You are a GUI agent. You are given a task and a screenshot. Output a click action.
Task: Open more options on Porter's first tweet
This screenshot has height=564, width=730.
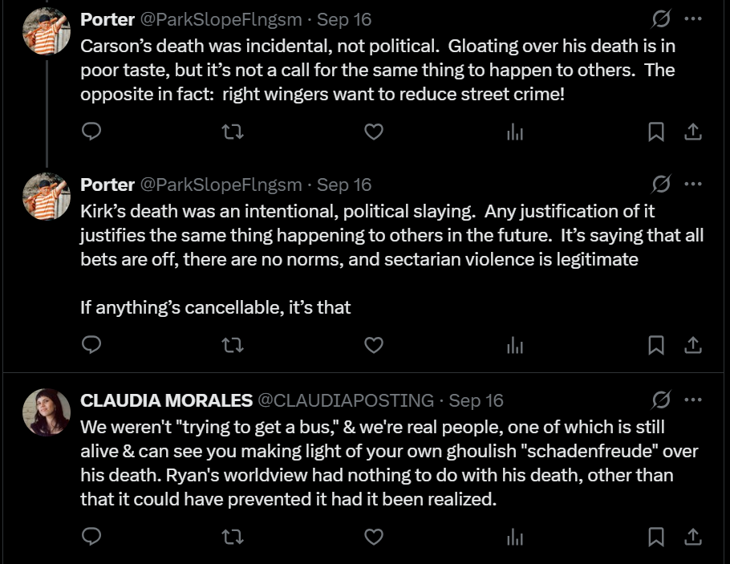tap(692, 18)
